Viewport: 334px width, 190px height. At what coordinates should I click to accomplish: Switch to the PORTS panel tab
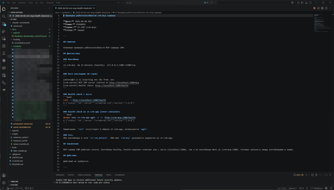[x=109, y=175]
